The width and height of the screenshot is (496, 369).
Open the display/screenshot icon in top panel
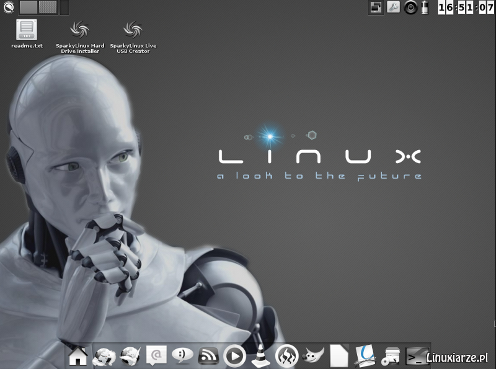(x=374, y=7)
